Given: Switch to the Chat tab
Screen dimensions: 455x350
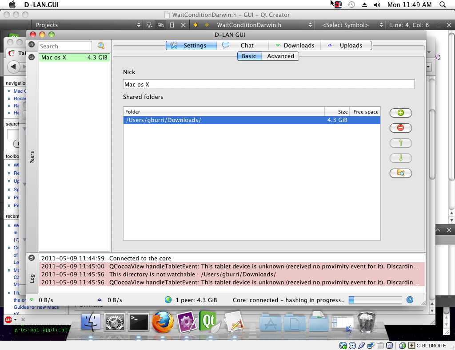Looking at the screenshot, I should coord(243,46).
